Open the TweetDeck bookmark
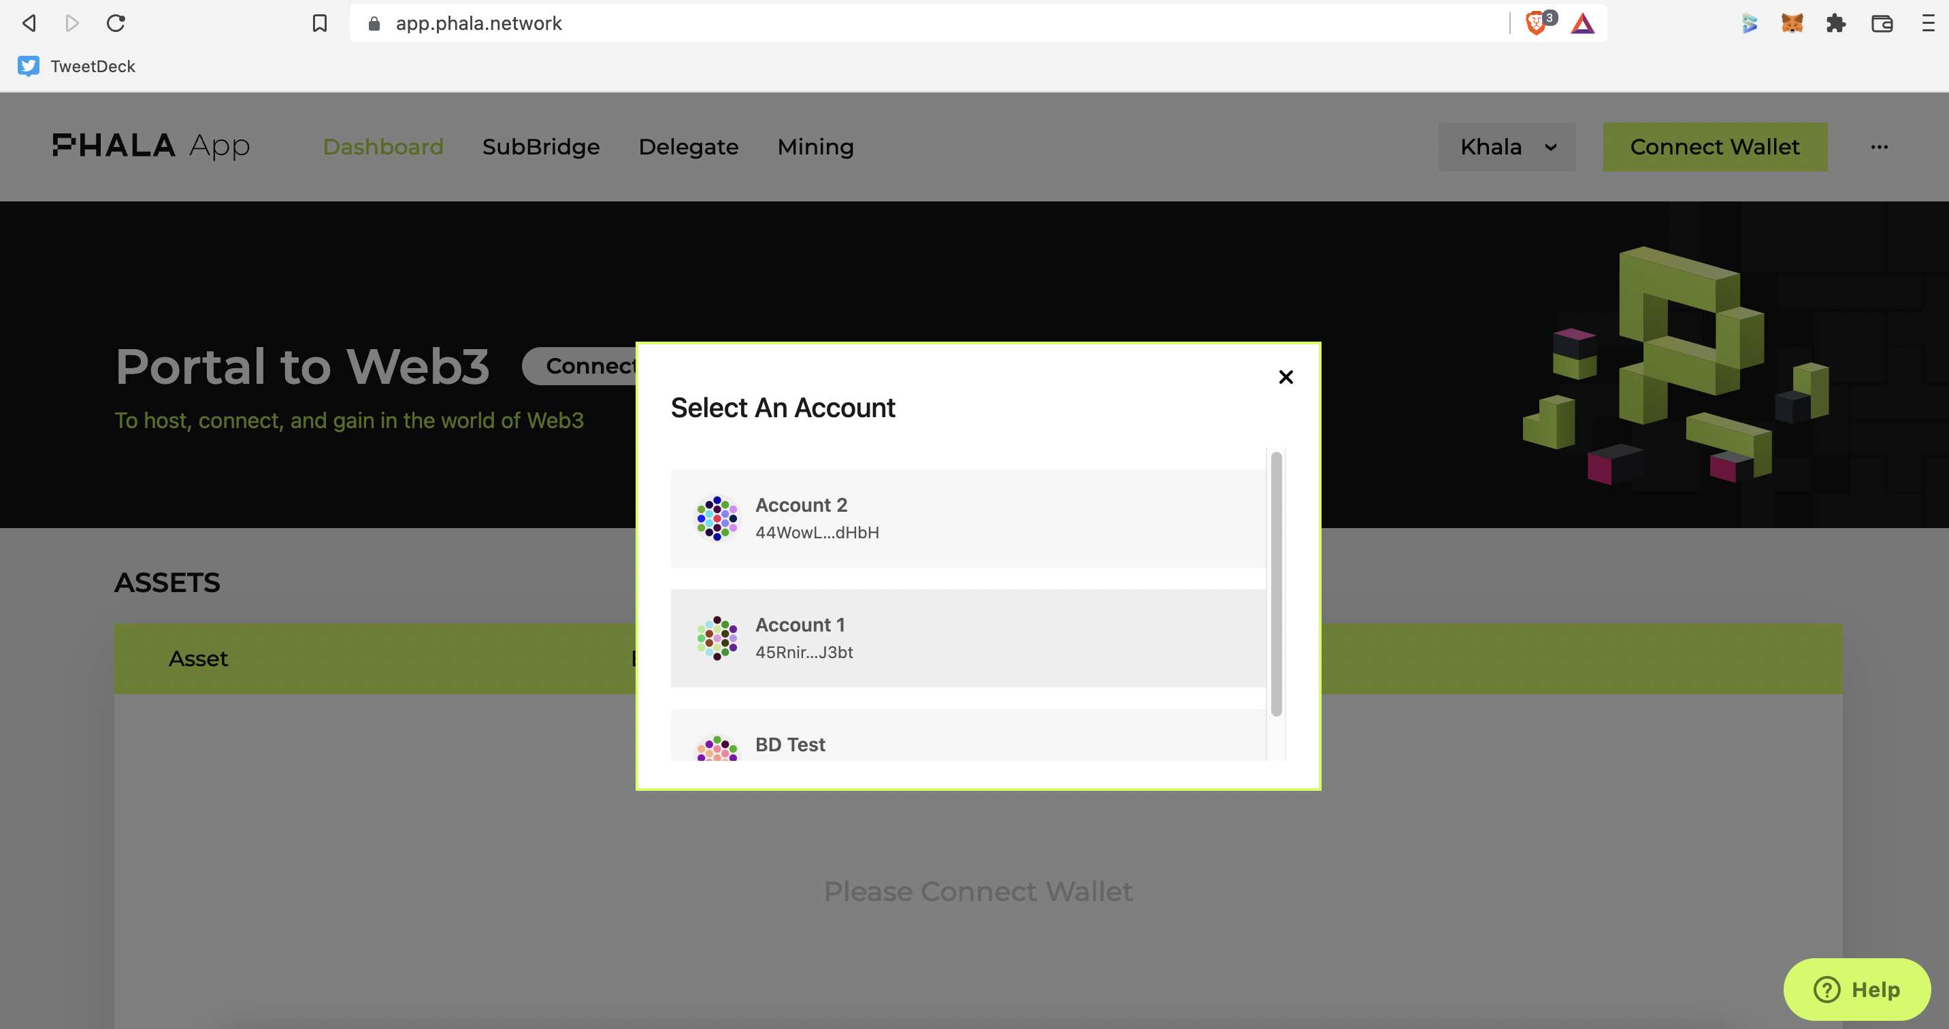This screenshot has width=1949, height=1029. point(76,67)
